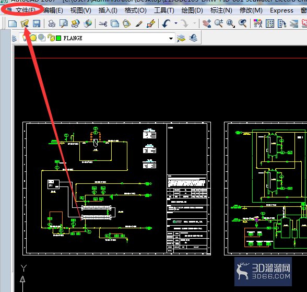Click the Open file icon

tap(25, 24)
